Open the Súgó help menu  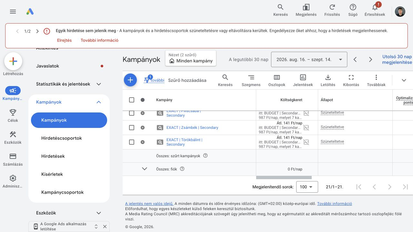click(353, 10)
